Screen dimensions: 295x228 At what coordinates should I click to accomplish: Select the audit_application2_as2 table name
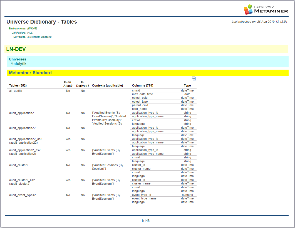click(25, 150)
